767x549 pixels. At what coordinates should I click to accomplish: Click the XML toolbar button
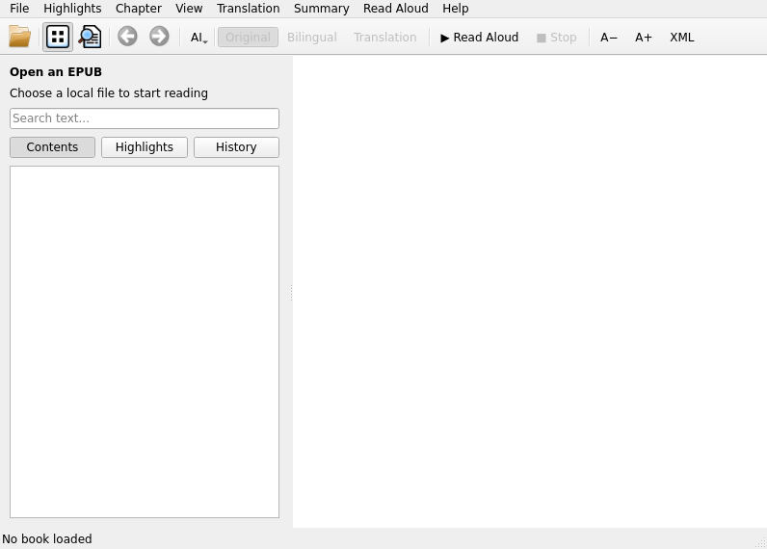click(x=682, y=38)
